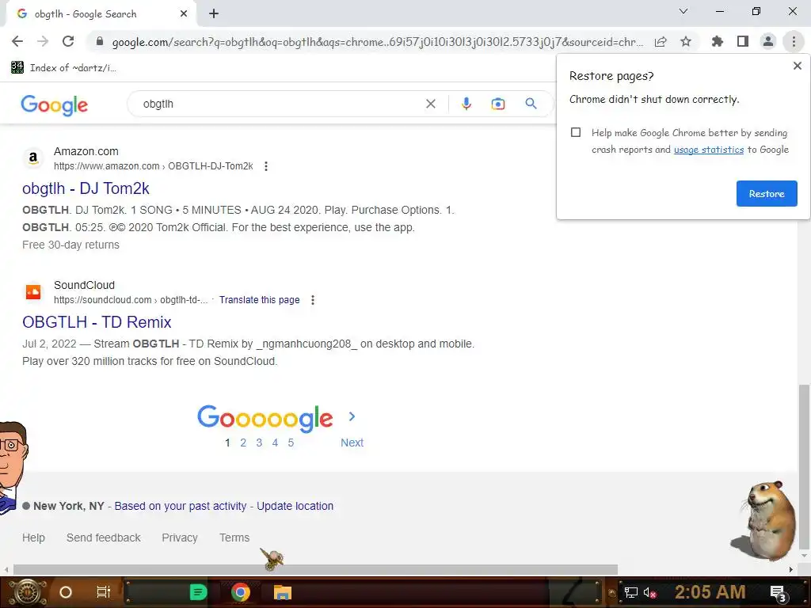Close the obgtlh Google Search tab
Viewport: 811px width, 608px height.
(x=184, y=14)
